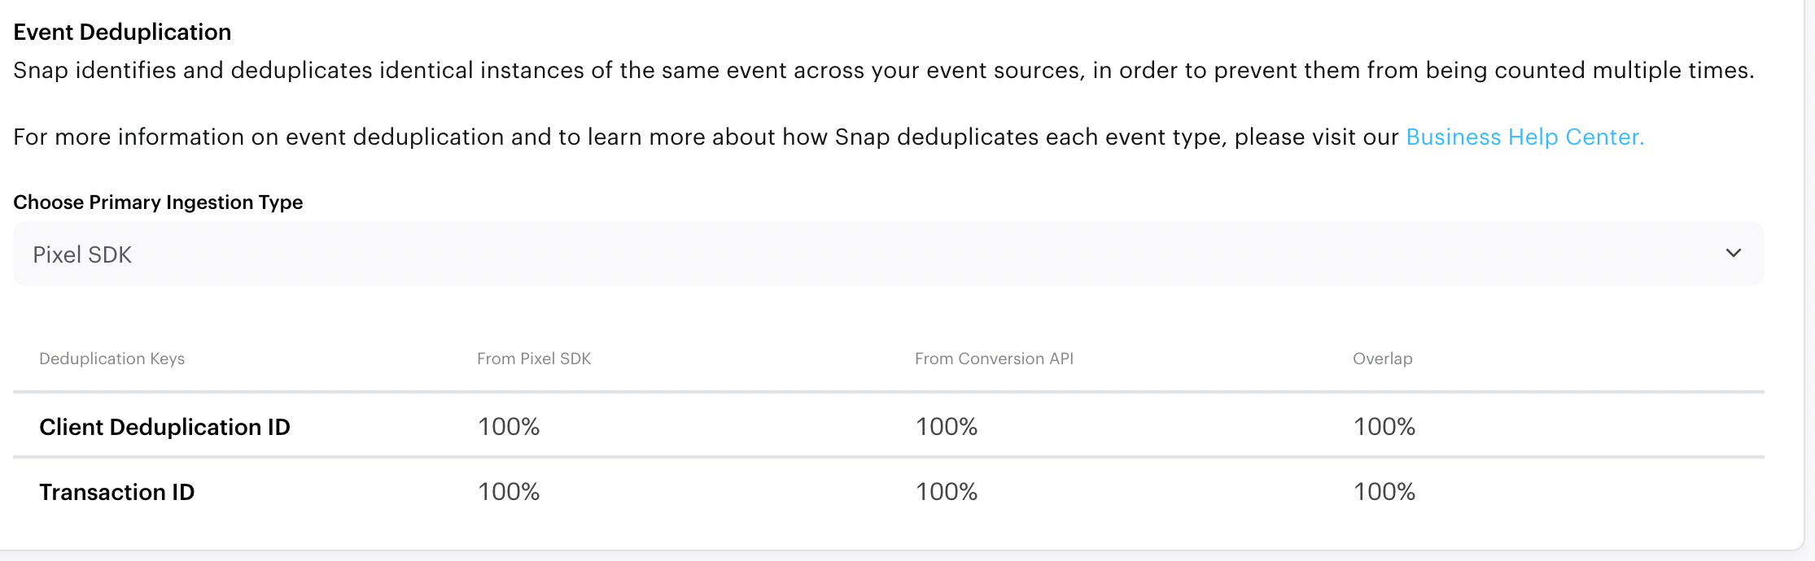
Task: Open the Primary Ingestion Type dropdown
Action: pyautogui.click(x=887, y=254)
